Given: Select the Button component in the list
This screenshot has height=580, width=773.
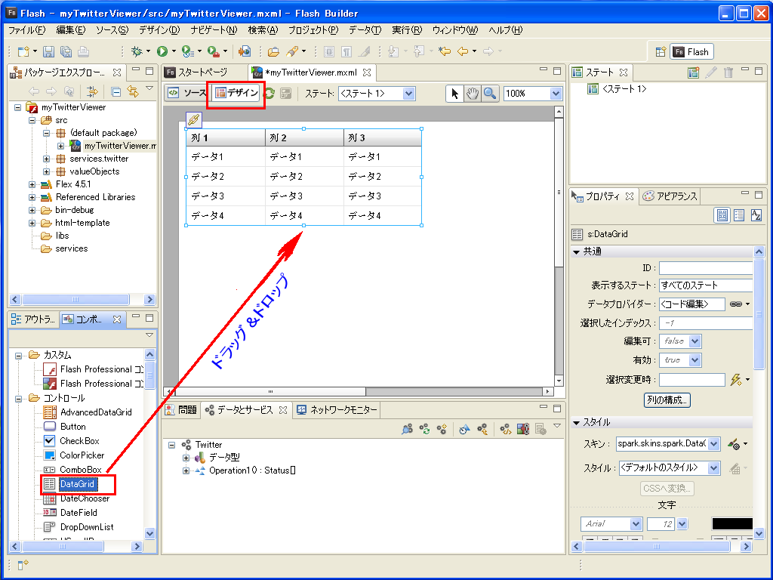Looking at the screenshot, I should coord(73,427).
